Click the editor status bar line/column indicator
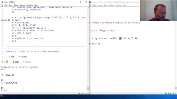 point(171,94)
